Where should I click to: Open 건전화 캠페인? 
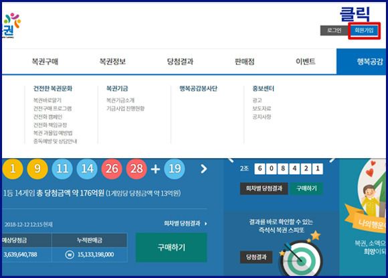47,117
